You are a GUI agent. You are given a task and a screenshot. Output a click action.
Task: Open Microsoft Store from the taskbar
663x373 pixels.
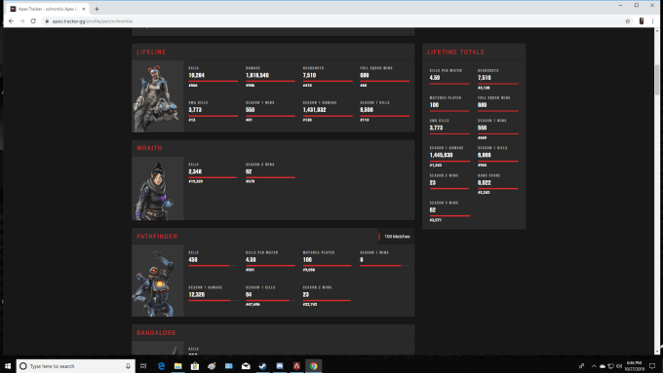click(x=195, y=366)
